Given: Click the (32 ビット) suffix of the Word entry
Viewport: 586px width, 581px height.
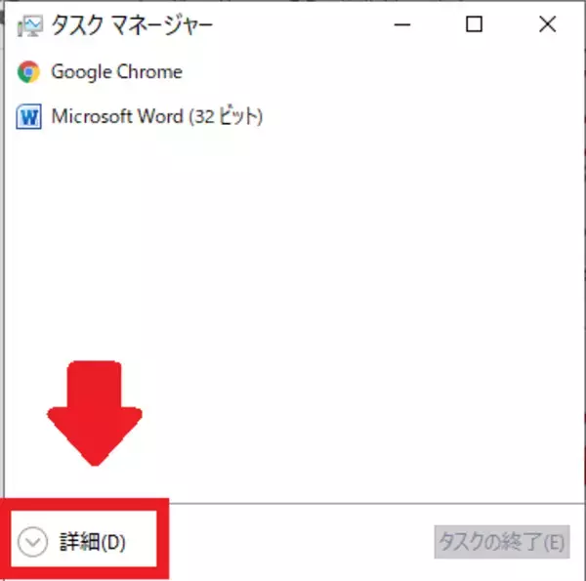Looking at the screenshot, I should tap(226, 116).
